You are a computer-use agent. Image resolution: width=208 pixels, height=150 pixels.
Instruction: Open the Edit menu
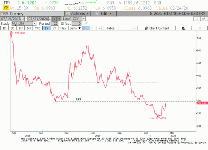point(103,13)
